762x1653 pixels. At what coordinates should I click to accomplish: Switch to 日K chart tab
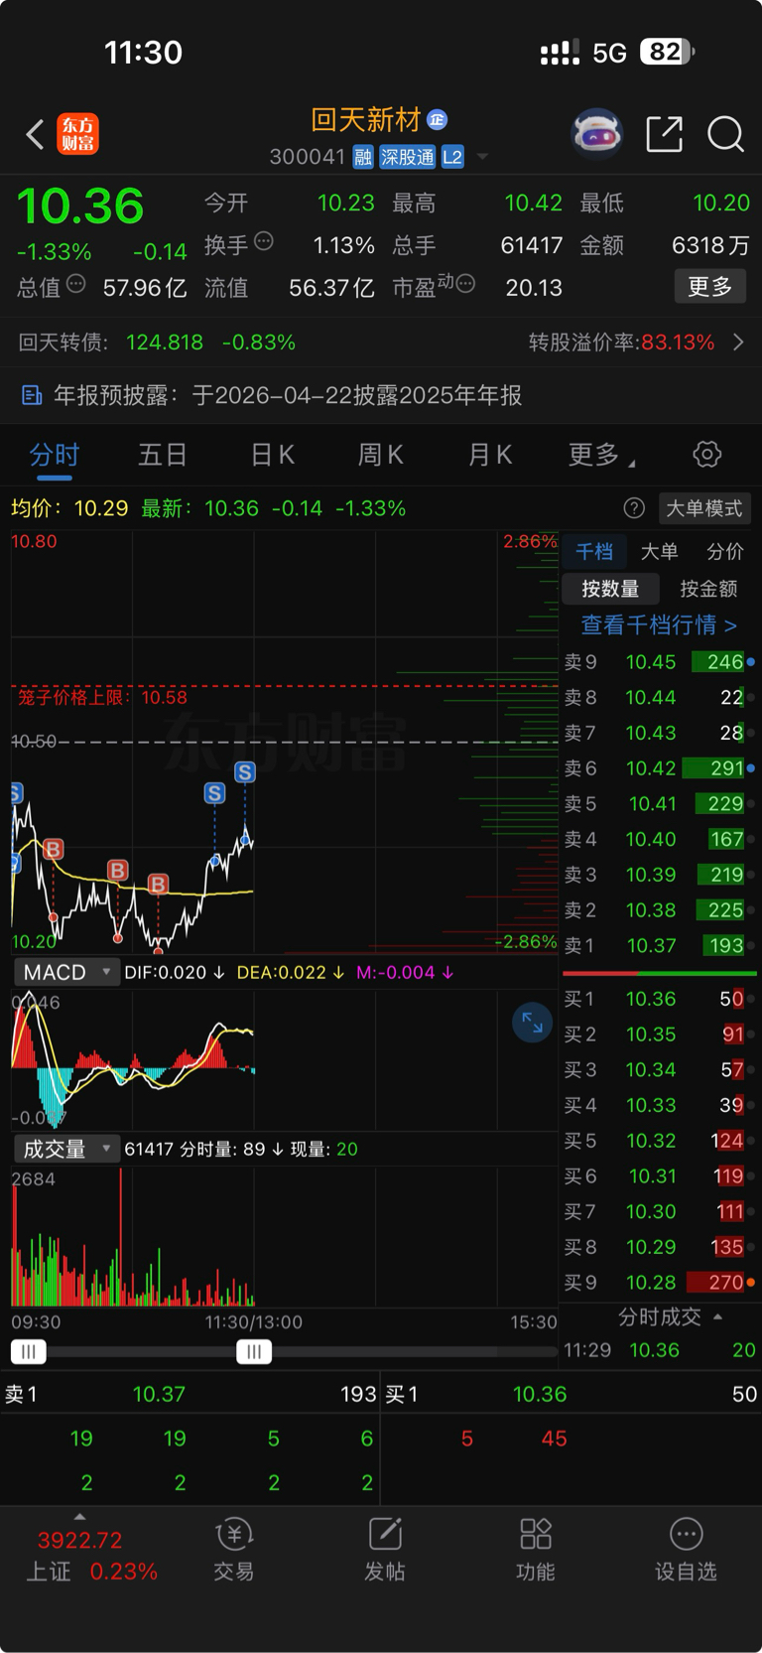273,455
